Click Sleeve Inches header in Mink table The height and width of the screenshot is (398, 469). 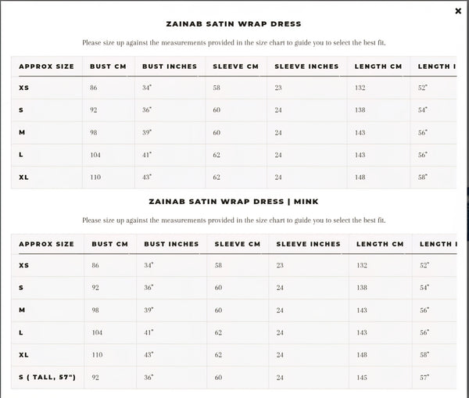tap(308, 244)
